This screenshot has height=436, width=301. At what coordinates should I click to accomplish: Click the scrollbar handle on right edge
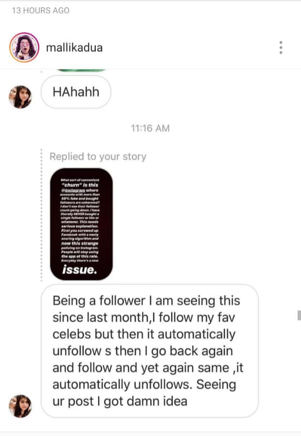click(x=299, y=316)
